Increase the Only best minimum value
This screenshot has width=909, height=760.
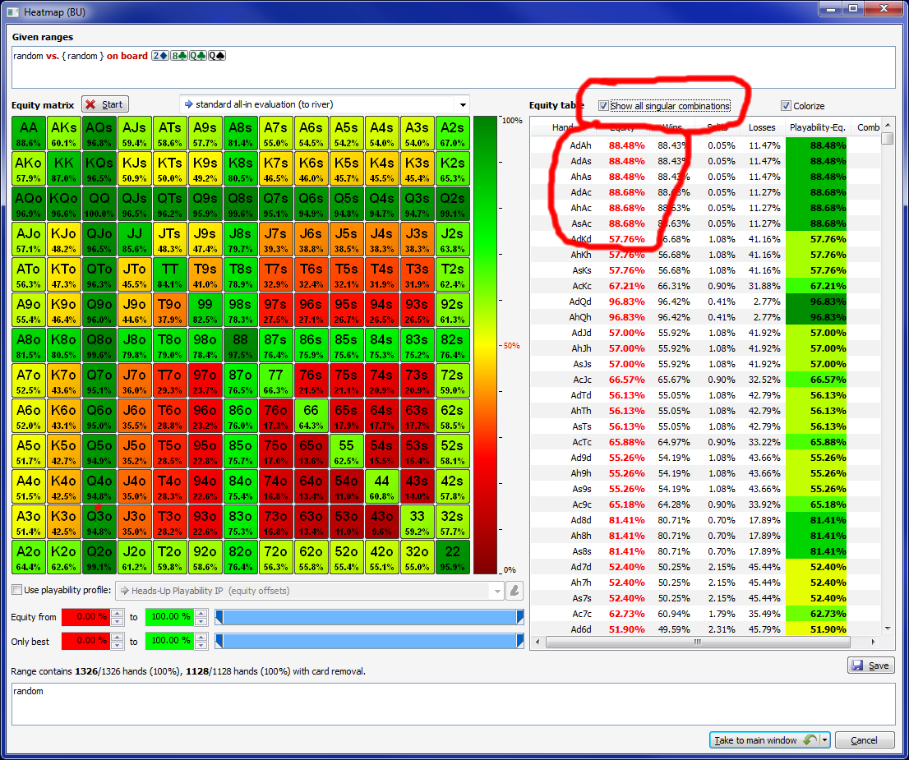pyautogui.click(x=118, y=637)
